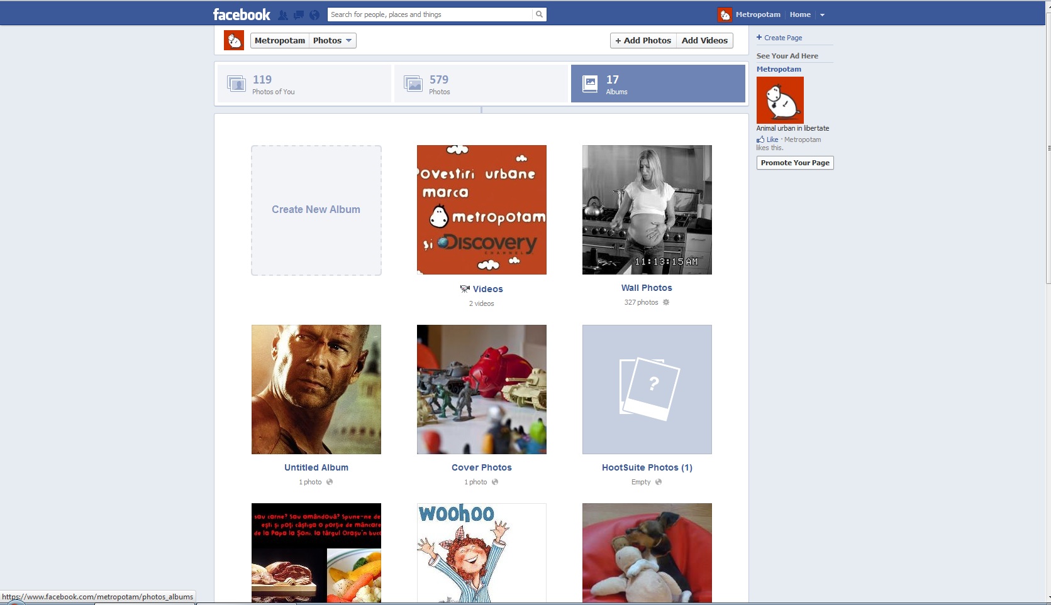This screenshot has width=1051, height=605.
Task: Open the Cover Photos privacy globe selector
Action: [x=495, y=482]
